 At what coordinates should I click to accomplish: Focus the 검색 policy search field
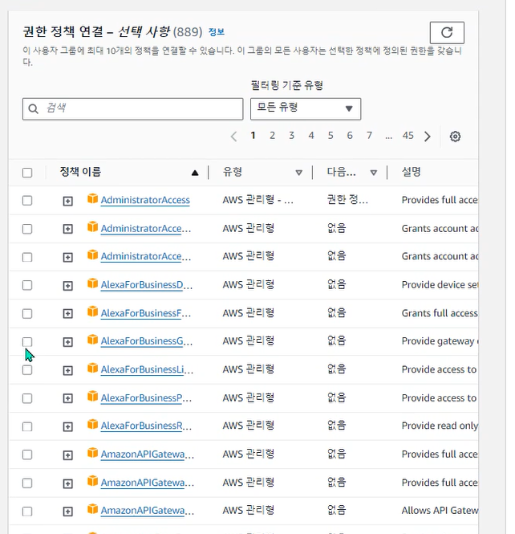click(132, 109)
